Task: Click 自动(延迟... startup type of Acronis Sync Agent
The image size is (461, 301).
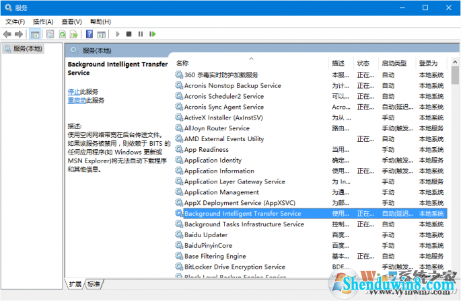Action: click(x=397, y=107)
